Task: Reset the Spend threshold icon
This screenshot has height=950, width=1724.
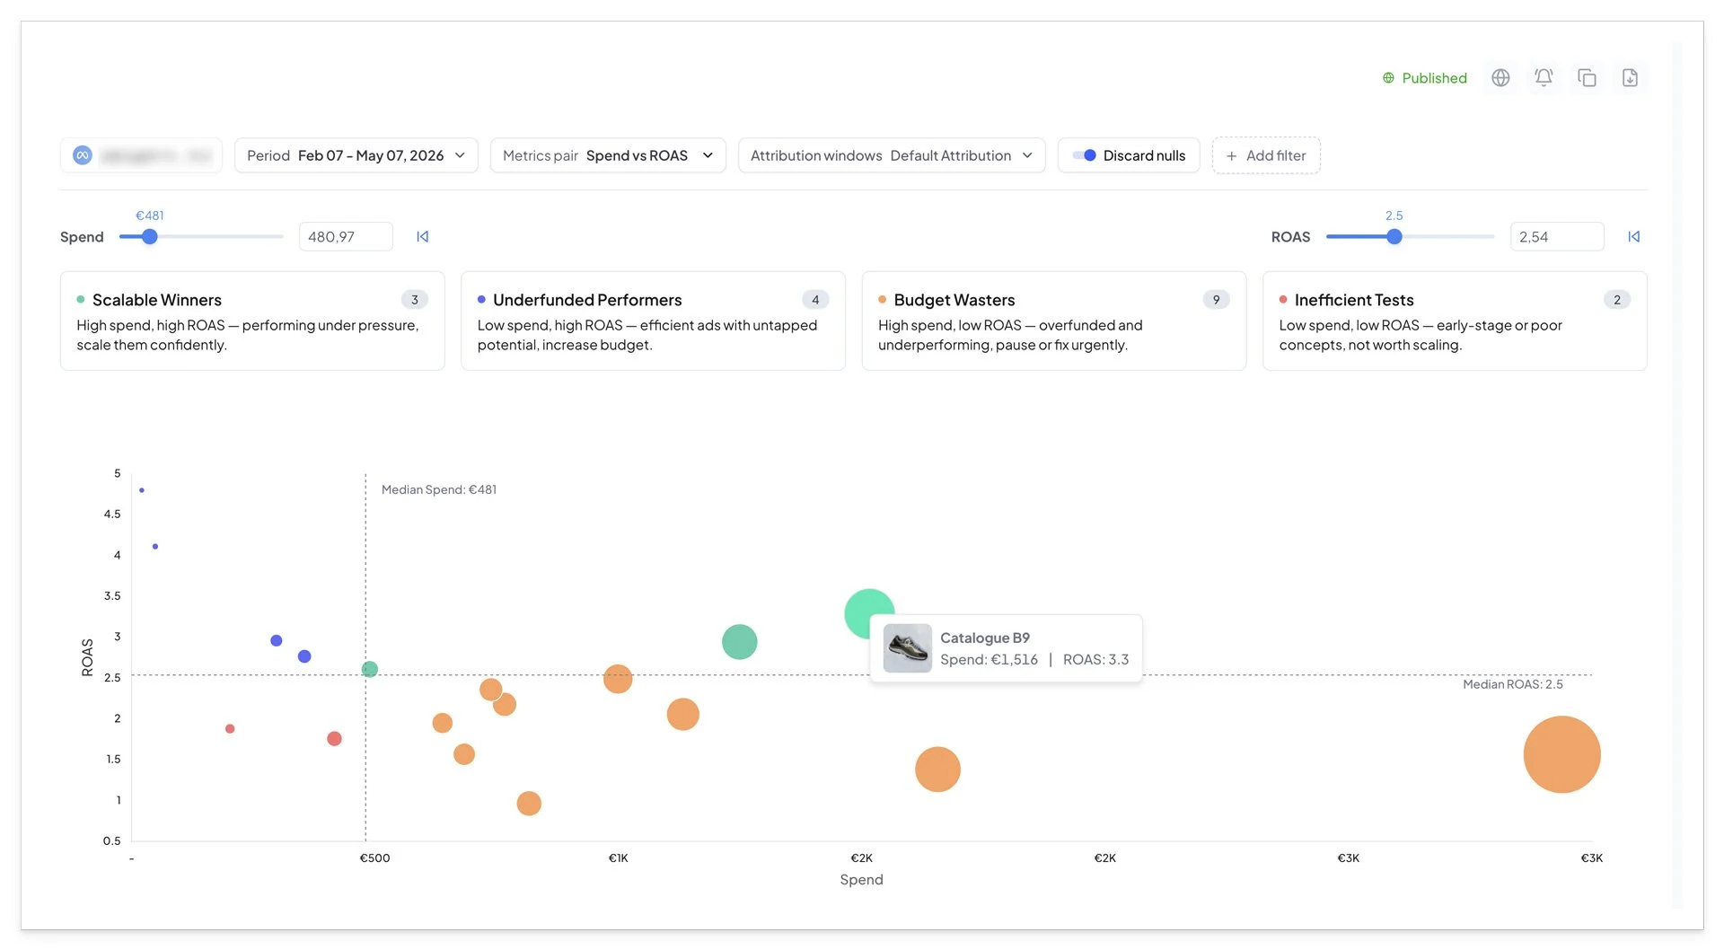Action: [x=423, y=237]
